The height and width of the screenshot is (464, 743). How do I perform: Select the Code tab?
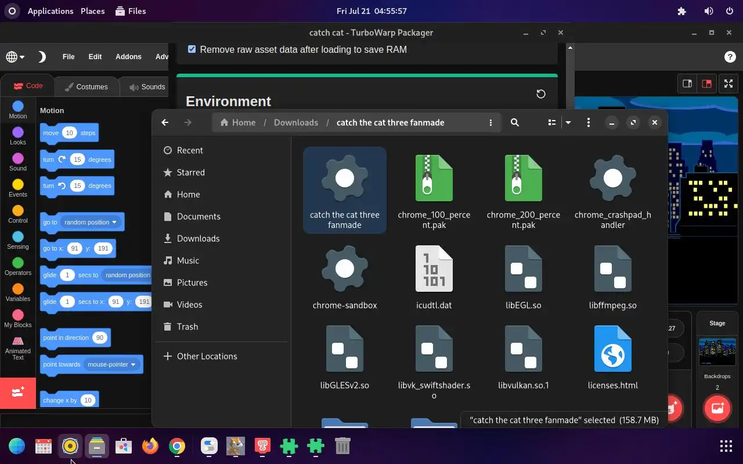[x=28, y=86]
